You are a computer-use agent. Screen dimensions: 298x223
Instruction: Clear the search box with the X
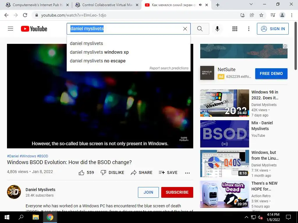click(185, 29)
